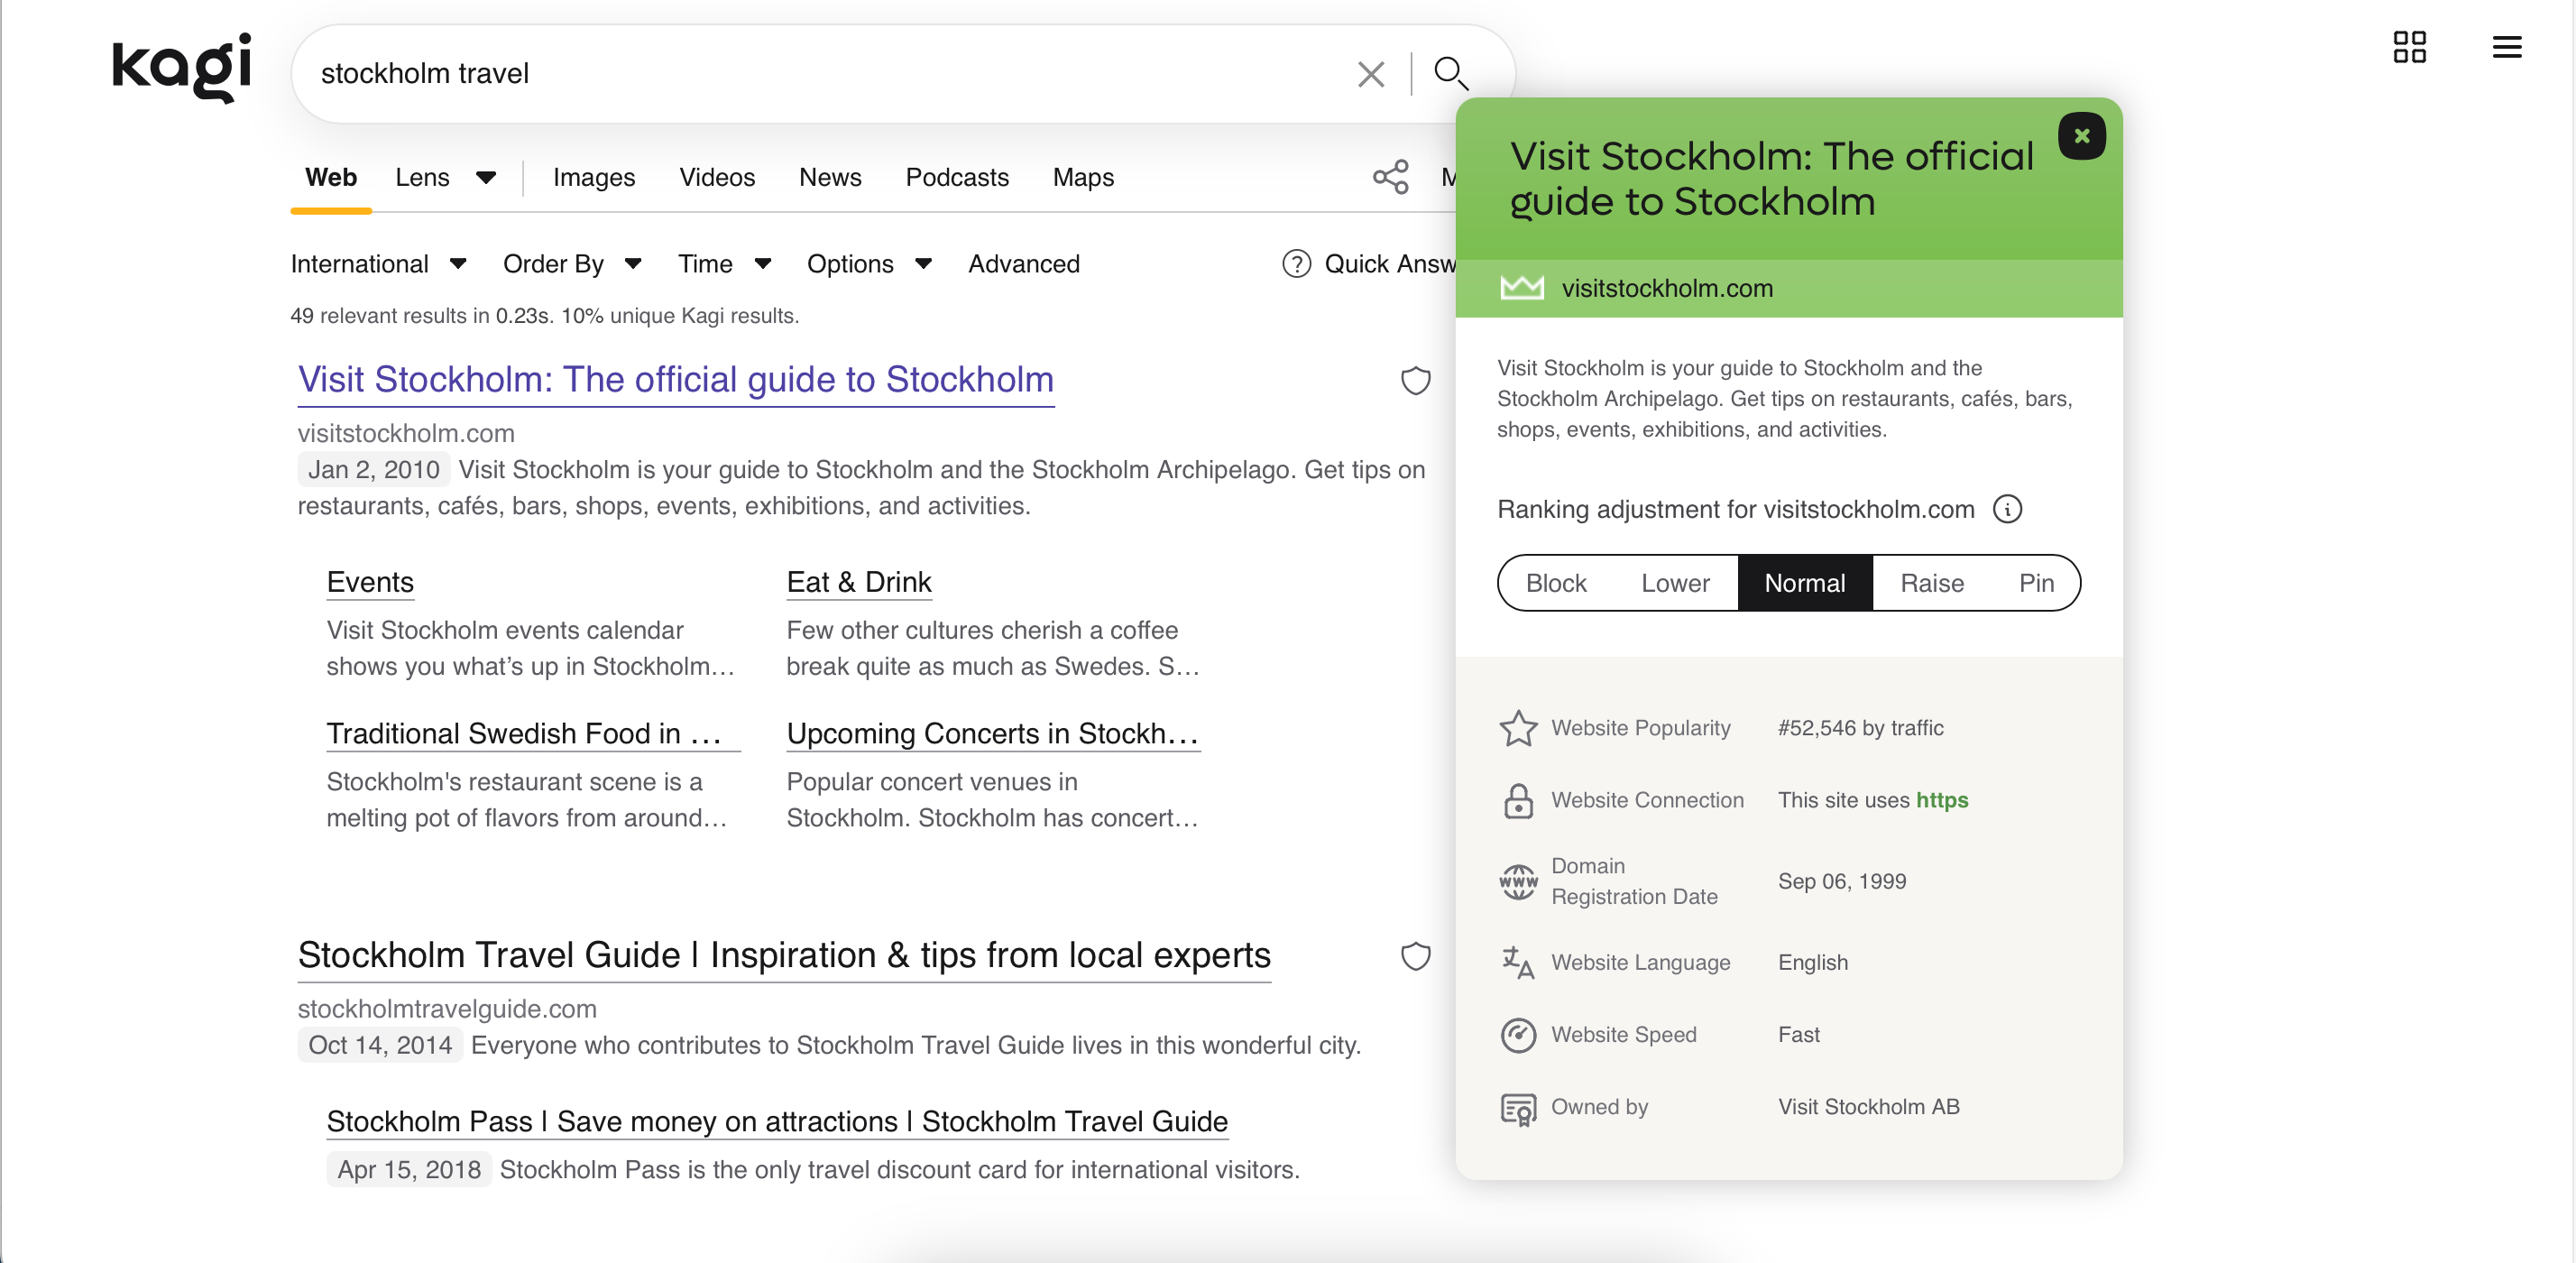The height and width of the screenshot is (1263, 2576).
Task: Click the Kagi logo
Action: [x=182, y=68]
